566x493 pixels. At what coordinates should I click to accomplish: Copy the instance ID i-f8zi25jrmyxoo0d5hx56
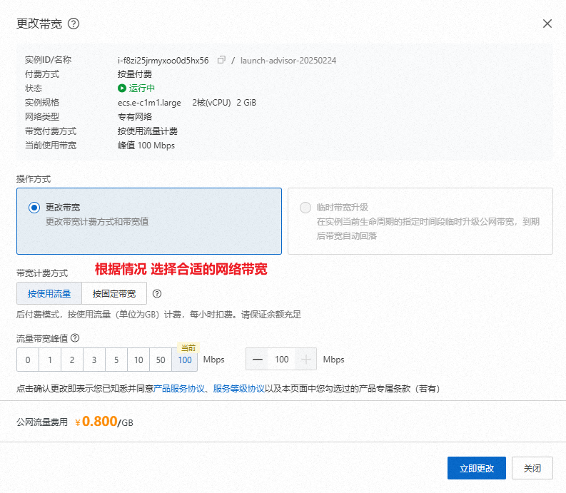click(221, 60)
